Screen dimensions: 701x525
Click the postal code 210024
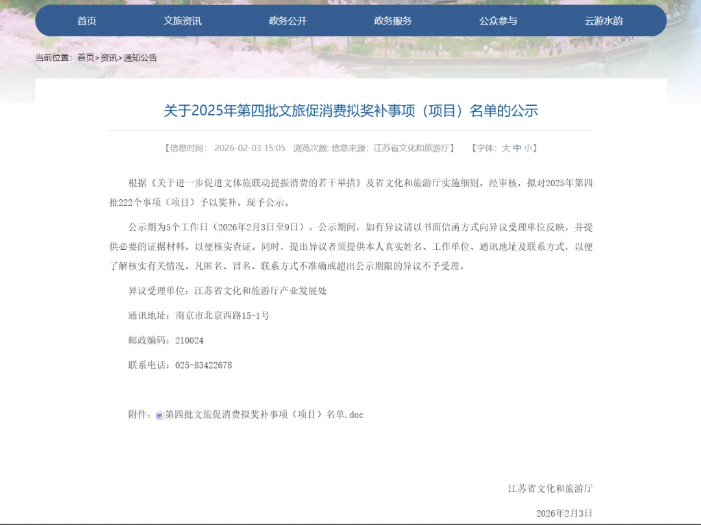[189, 341]
